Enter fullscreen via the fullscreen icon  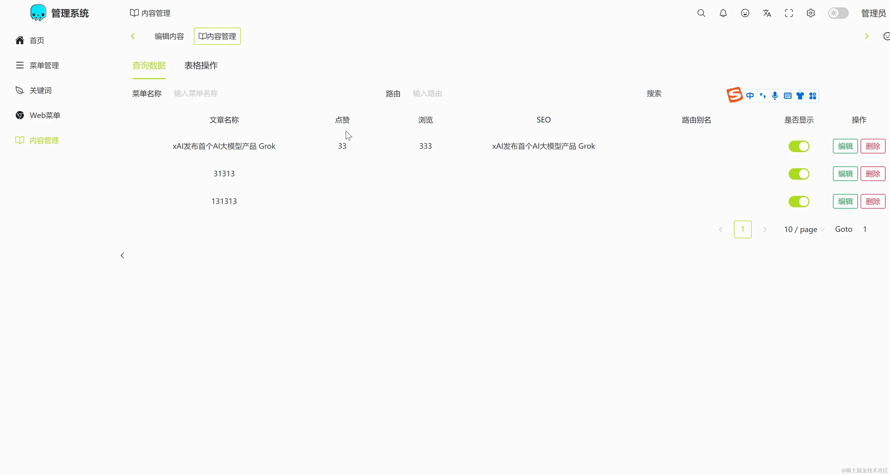789,13
